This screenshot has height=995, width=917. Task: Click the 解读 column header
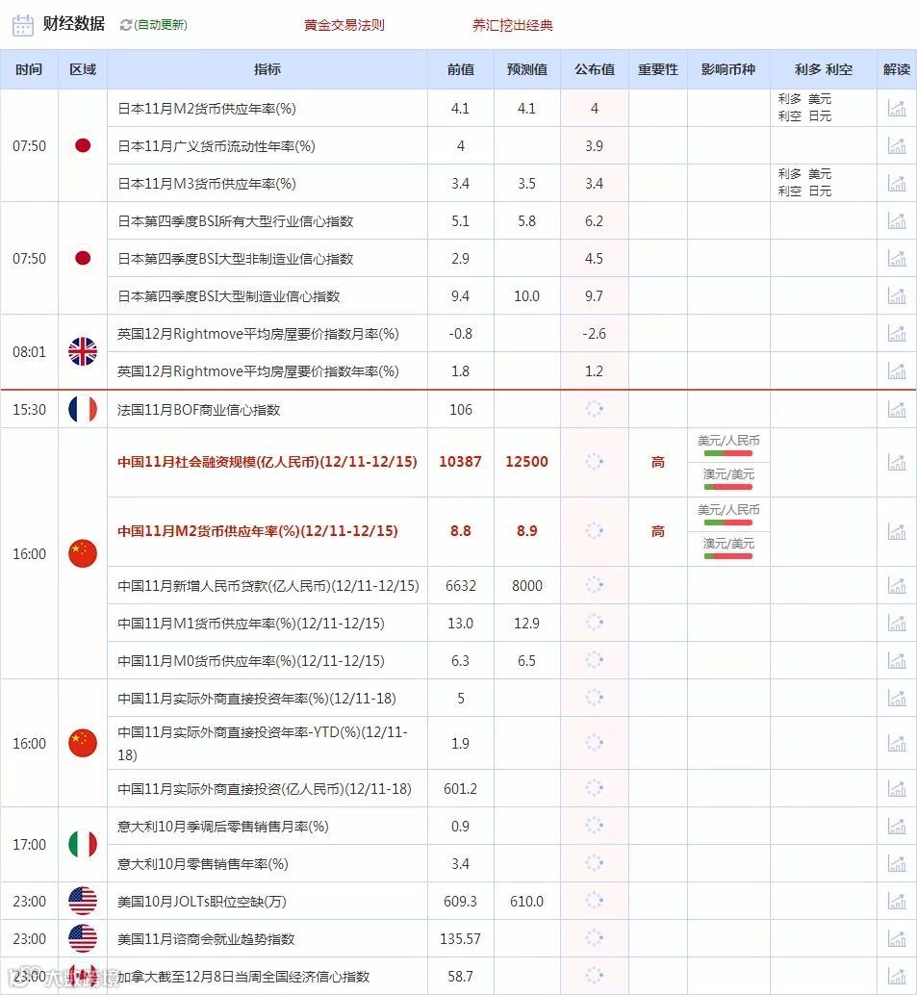(x=897, y=69)
